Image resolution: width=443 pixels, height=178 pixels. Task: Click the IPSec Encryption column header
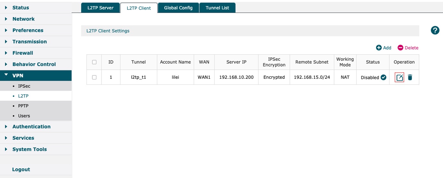pos(274,62)
